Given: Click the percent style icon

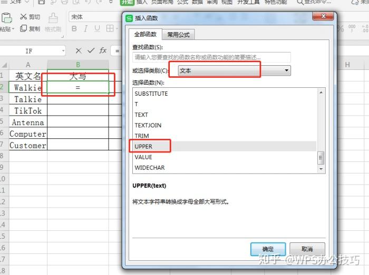Looking at the screenshot, I should [341, 28].
